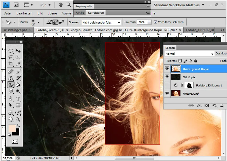
Task: Open the layer blend mode Normal dropdown
Action: point(190,54)
